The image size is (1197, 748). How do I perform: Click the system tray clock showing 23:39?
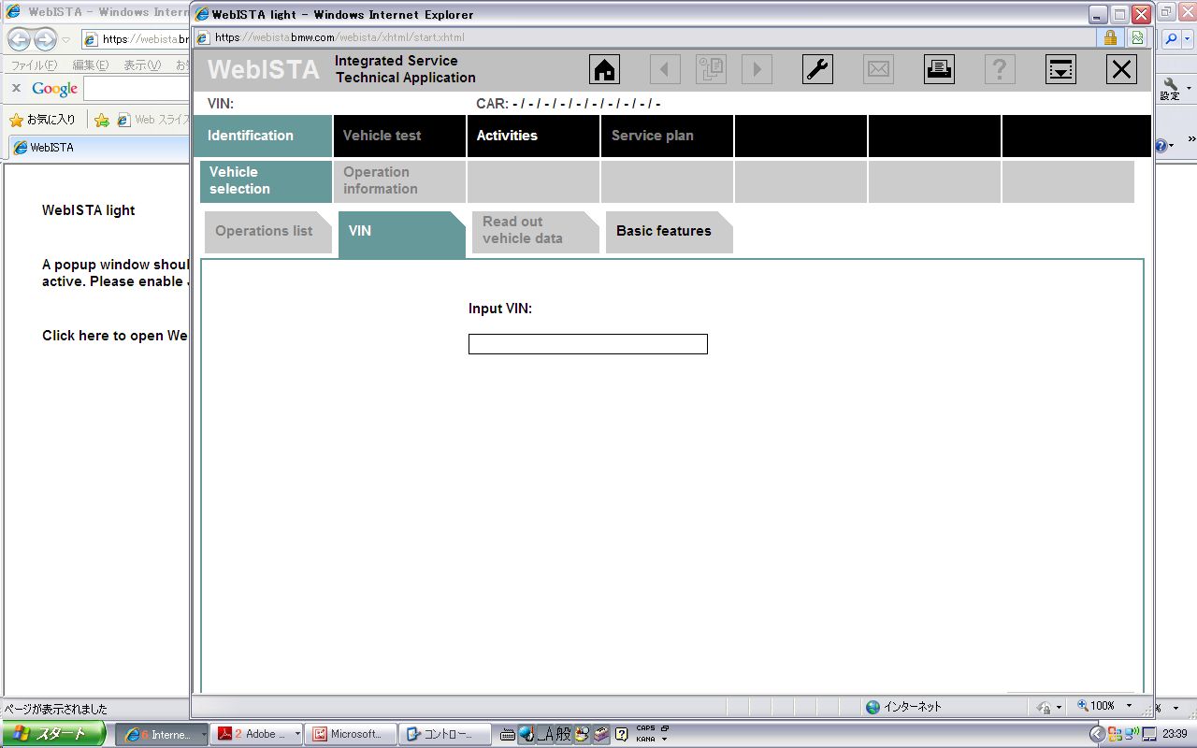point(1176,734)
